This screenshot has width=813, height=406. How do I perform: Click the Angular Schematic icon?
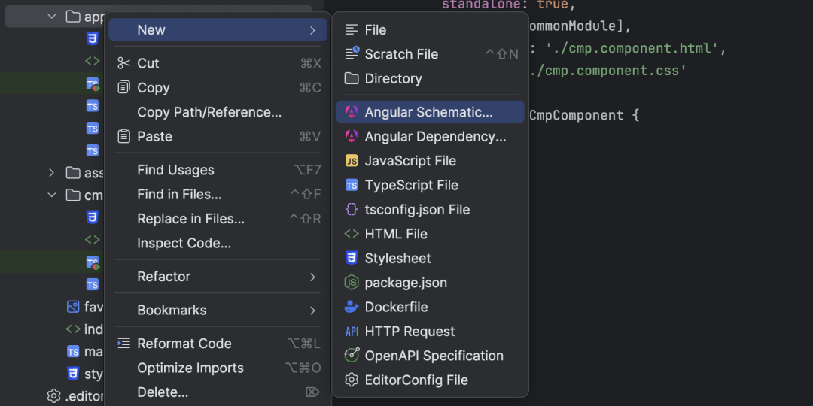tap(352, 112)
